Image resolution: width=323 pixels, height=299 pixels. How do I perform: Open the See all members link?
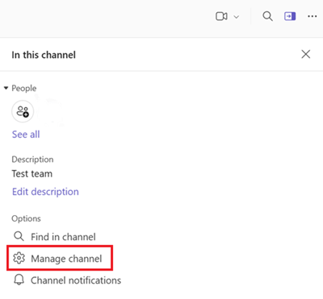point(26,134)
